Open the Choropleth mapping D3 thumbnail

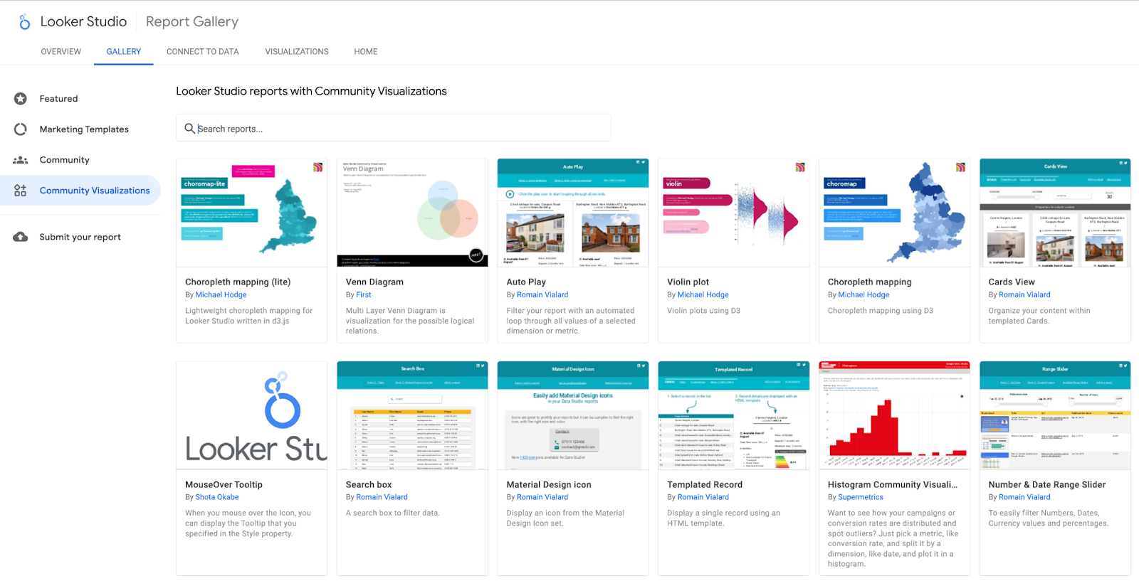tap(895, 213)
